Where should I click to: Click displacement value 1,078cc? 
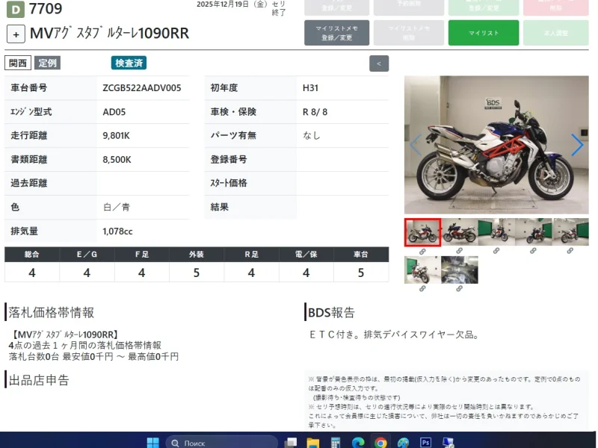117,231
